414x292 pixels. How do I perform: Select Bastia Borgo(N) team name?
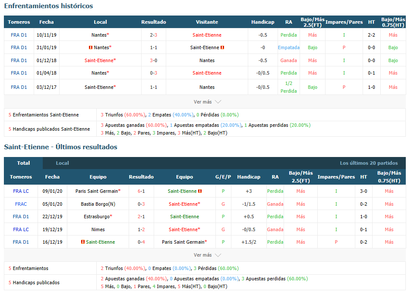point(98,204)
